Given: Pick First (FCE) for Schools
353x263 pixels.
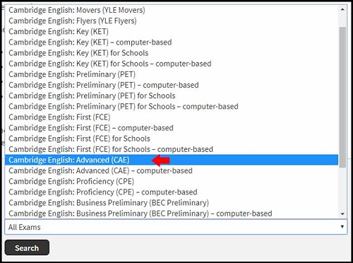Looking at the screenshot, I should [172, 139].
